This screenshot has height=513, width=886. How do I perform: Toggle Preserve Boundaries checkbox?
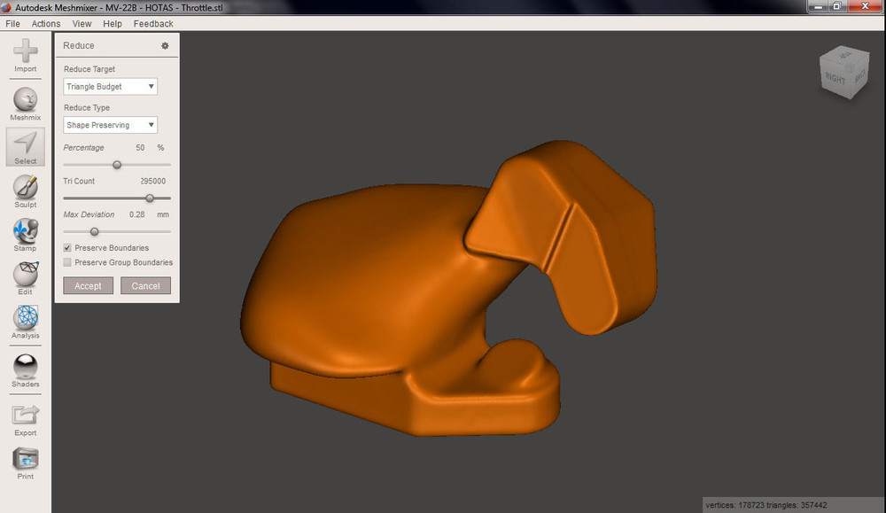click(x=67, y=247)
